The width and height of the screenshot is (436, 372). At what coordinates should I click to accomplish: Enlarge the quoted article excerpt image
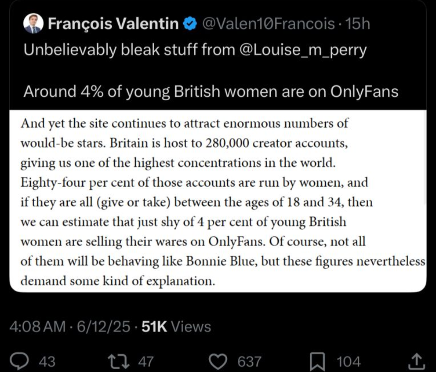pos(218,201)
